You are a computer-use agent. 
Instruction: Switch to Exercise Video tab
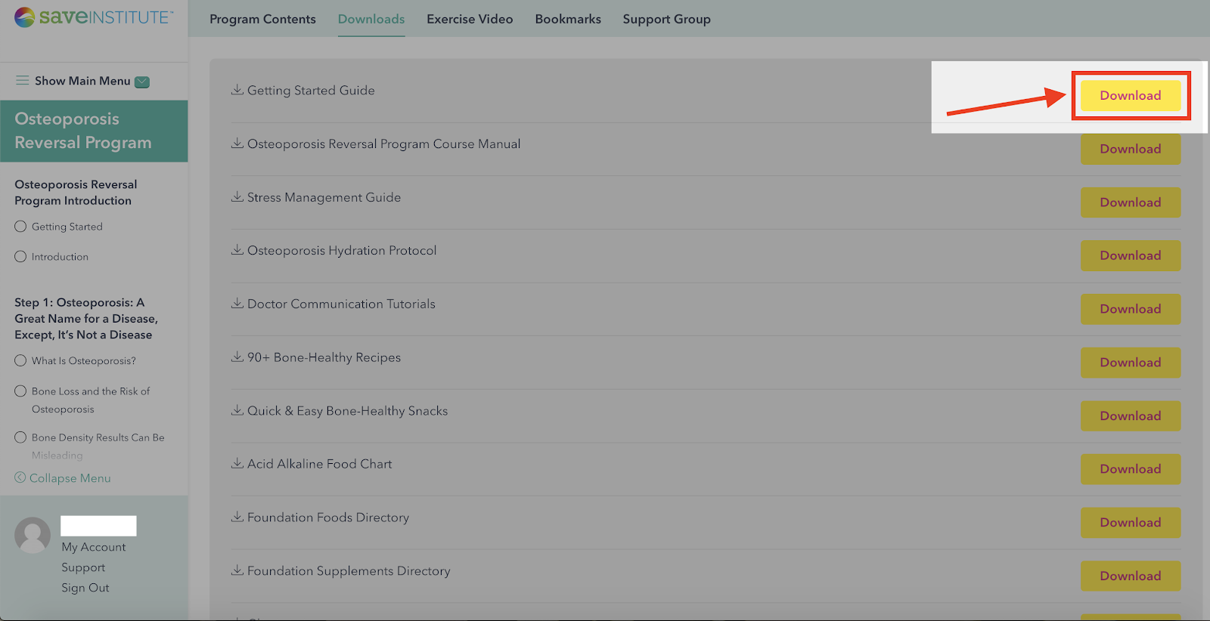coord(470,19)
